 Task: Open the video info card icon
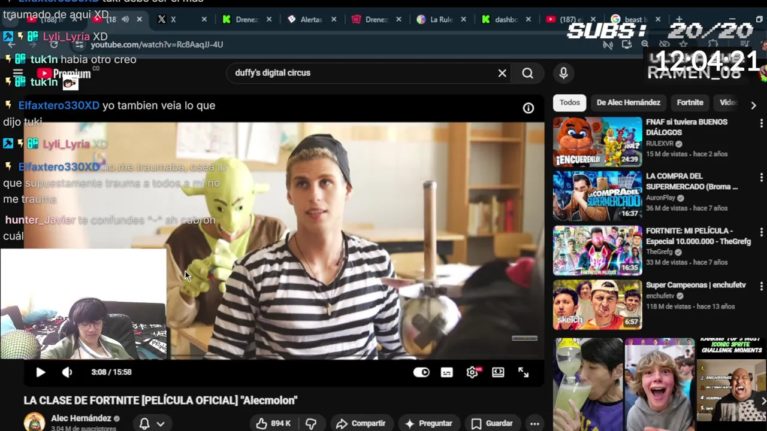(529, 108)
